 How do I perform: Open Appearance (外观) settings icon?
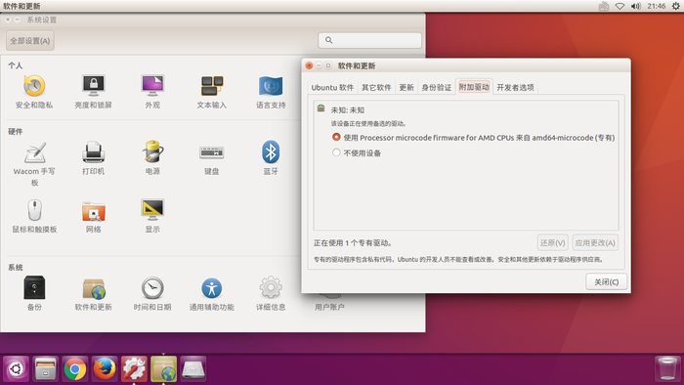152,86
